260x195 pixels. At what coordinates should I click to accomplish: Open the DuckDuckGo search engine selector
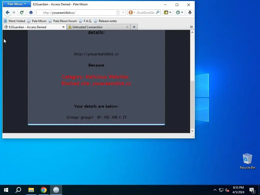tap(132, 13)
